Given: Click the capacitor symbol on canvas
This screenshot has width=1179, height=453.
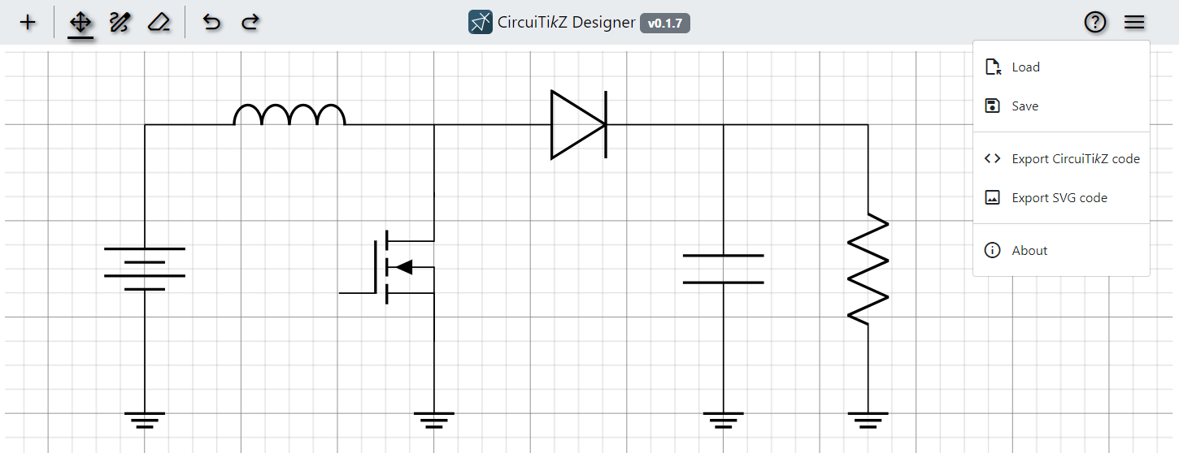Looking at the screenshot, I should click(723, 269).
